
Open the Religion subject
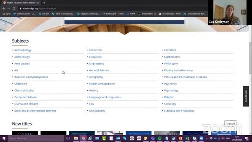169,97
